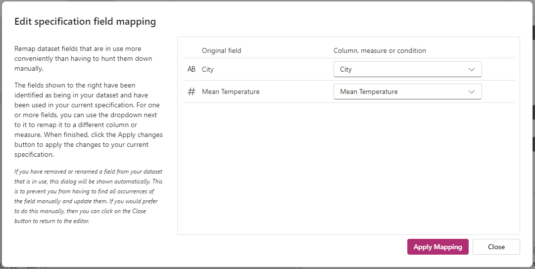Select the 'Mean Temperature' original field label
Viewport: 535px width, 269px height.
coord(231,91)
